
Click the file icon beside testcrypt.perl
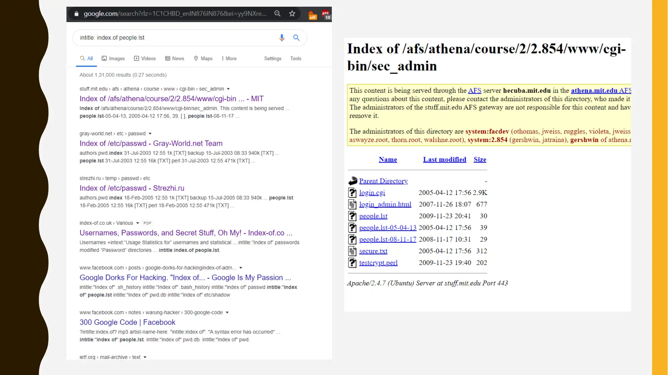353,263
